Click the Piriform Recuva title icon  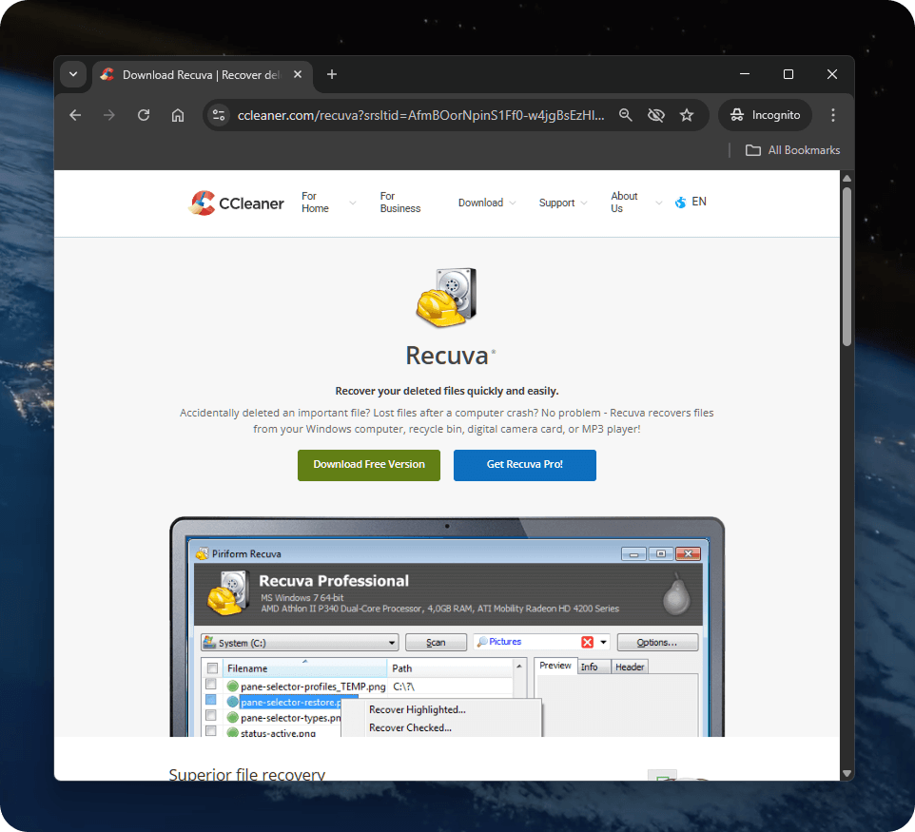(x=202, y=553)
